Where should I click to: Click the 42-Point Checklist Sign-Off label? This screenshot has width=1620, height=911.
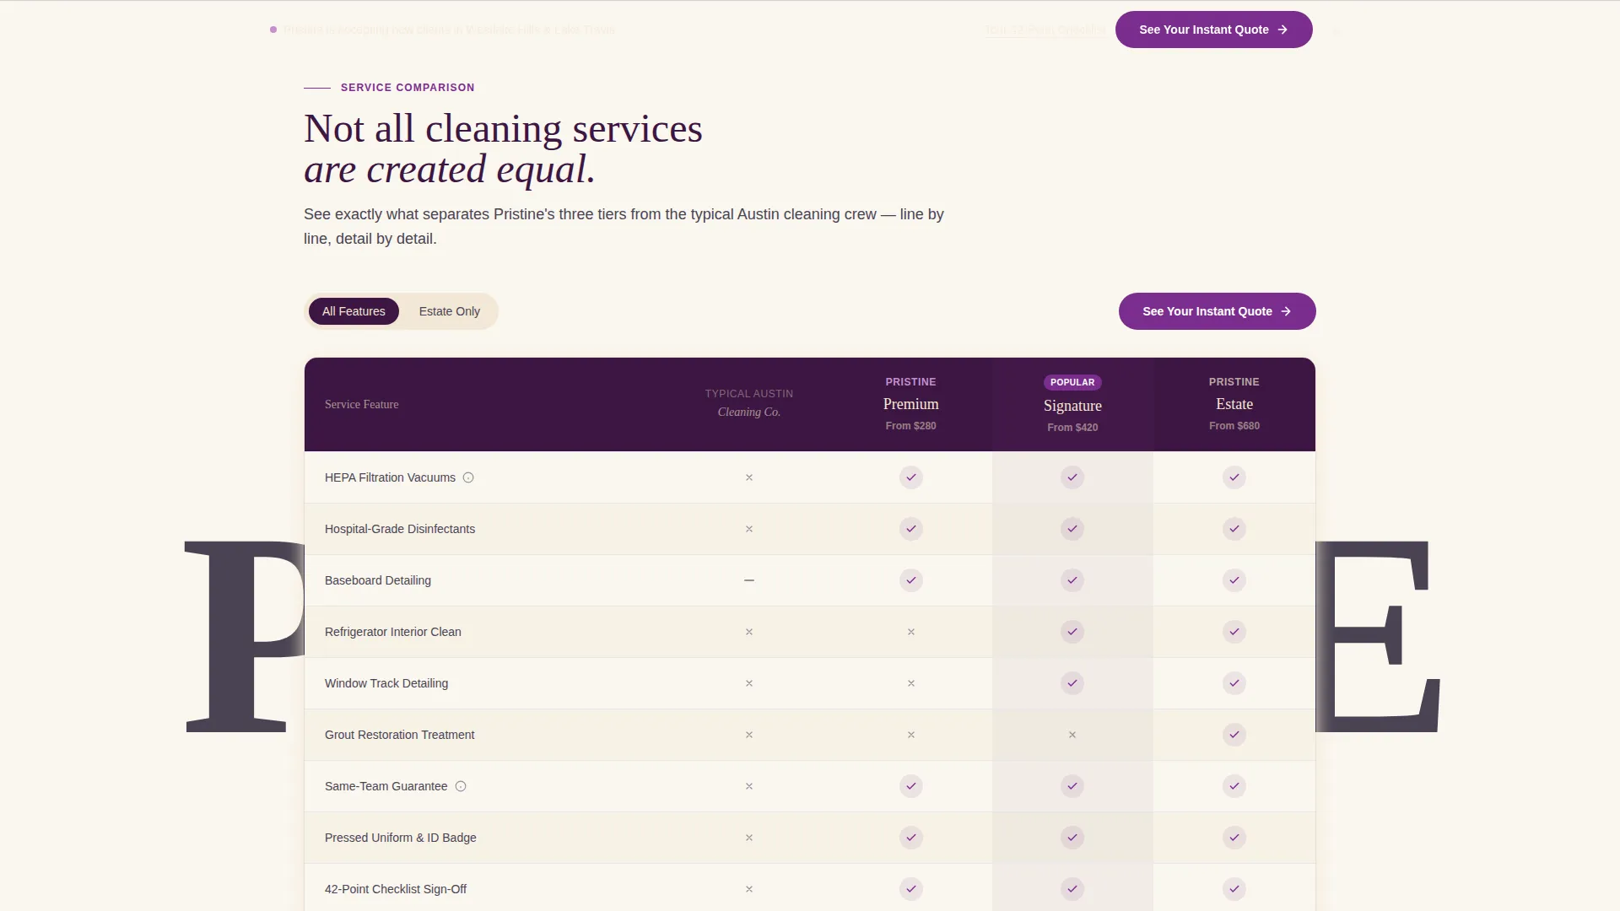point(396,889)
